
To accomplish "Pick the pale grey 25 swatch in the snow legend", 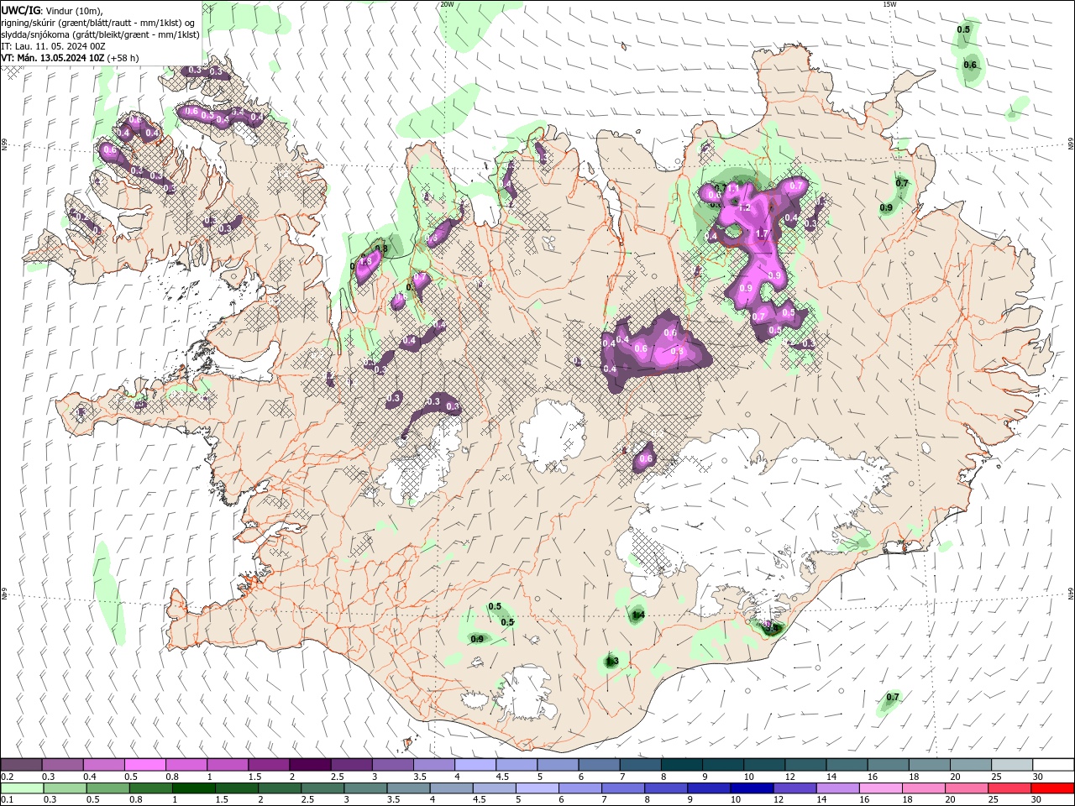I will point(1012,765).
